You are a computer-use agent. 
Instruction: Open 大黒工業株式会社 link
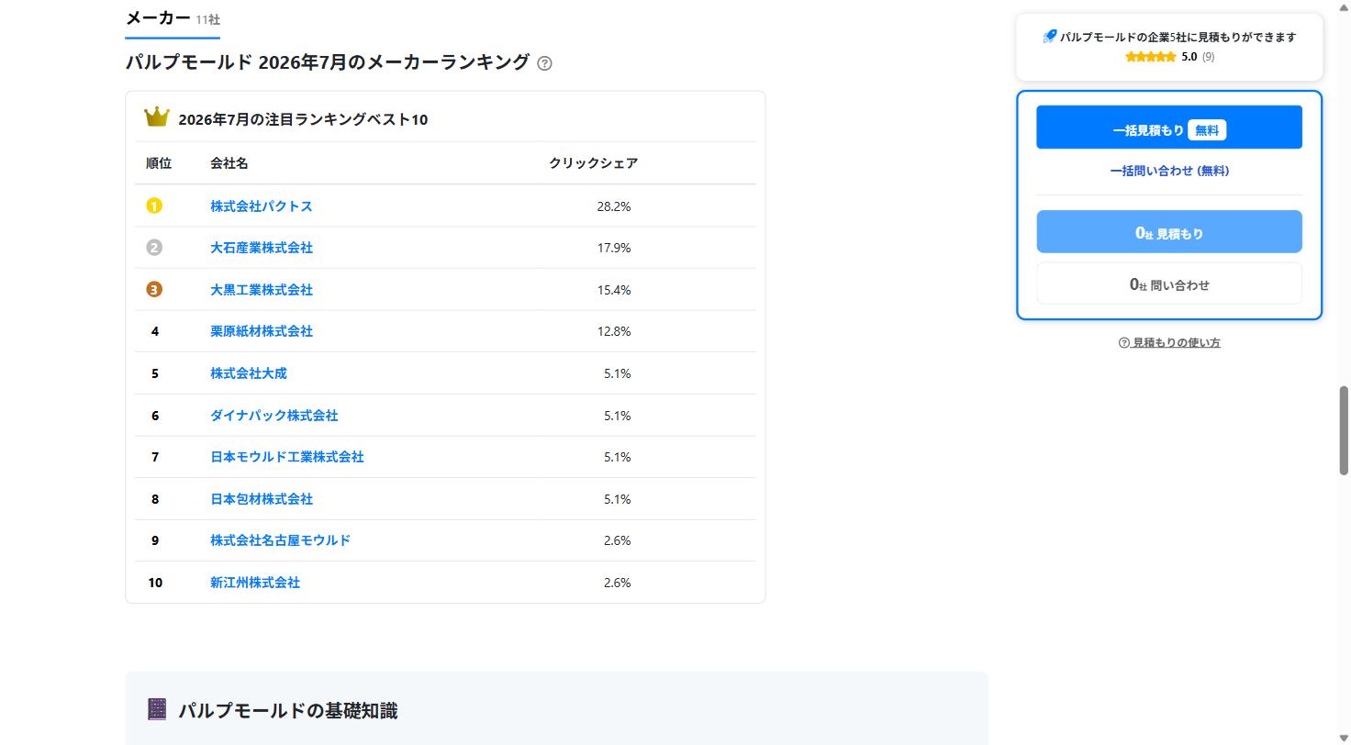(x=262, y=290)
